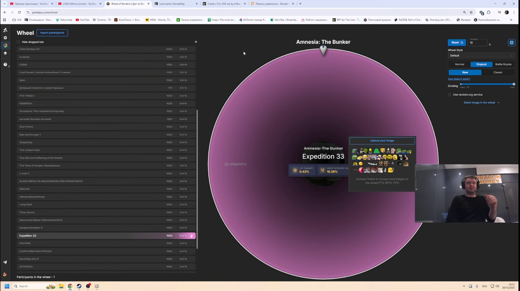Open the IMDb bookmark
Screen dimensions: 520x291
point(158,20)
